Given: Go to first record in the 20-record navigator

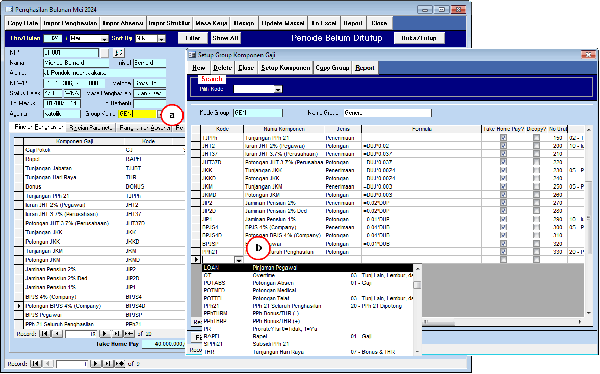Looking at the screenshot, I should click(45, 334).
